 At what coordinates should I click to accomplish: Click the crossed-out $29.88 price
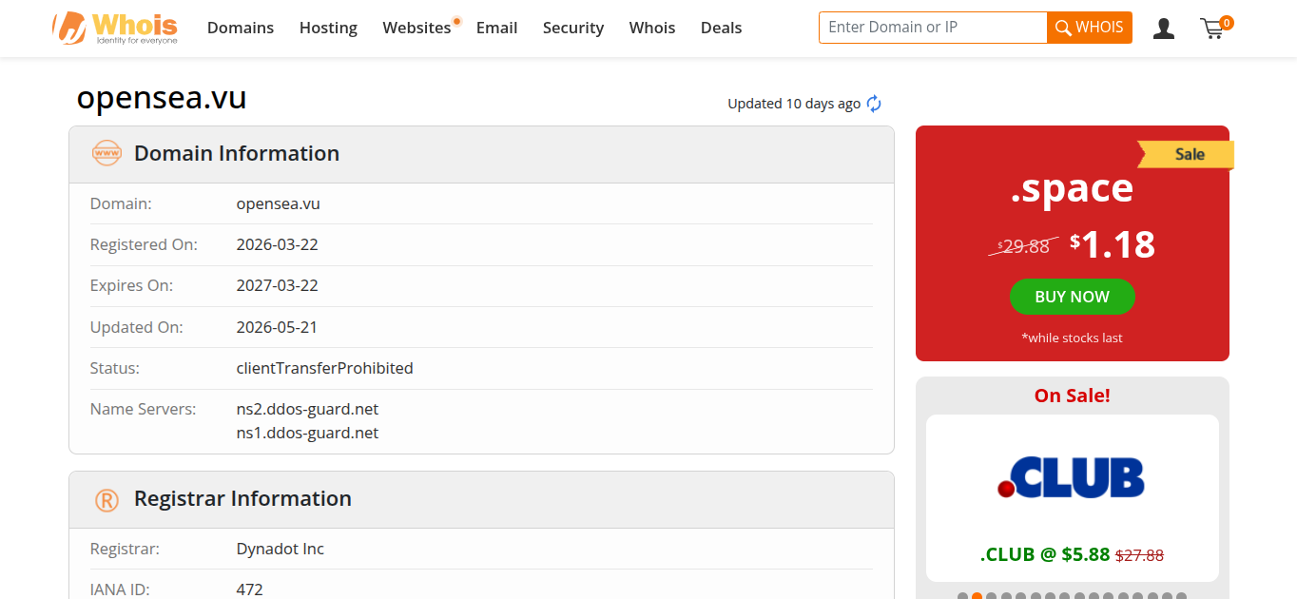1023,246
